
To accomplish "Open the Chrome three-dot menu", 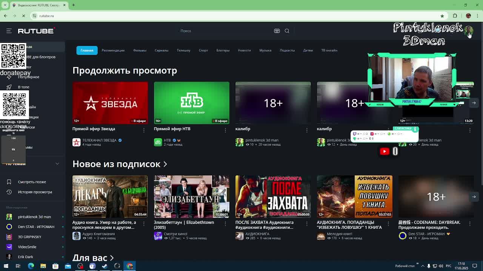I will 477,16.
